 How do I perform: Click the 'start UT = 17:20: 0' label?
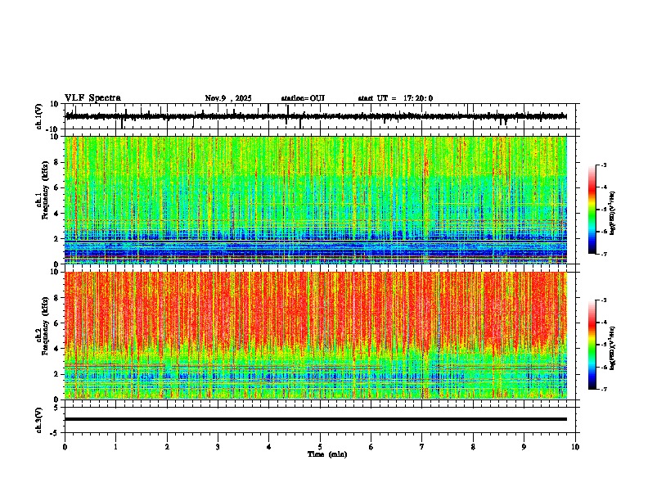tap(395, 98)
